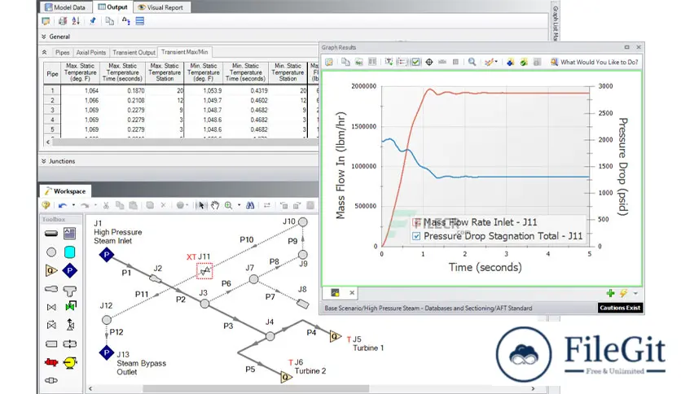Click the Undo arrow in Workspace toolbar
Viewport: 681px width, 394px height.
click(63, 205)
